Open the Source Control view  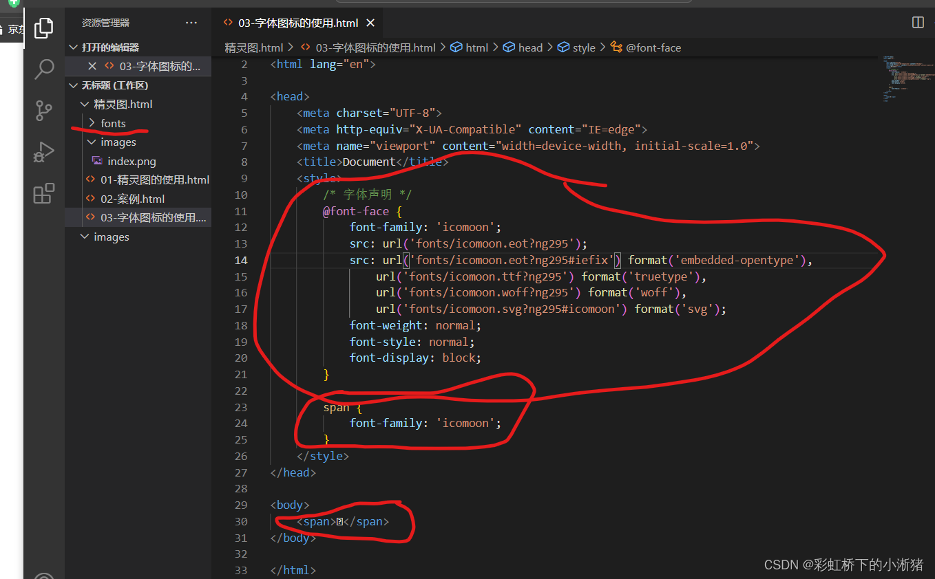pyautogui.click(x=43, y=111)
